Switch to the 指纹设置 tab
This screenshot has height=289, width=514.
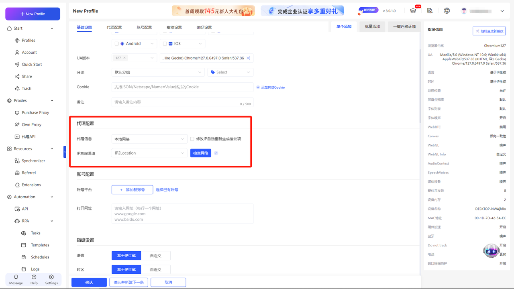(174, 27)
